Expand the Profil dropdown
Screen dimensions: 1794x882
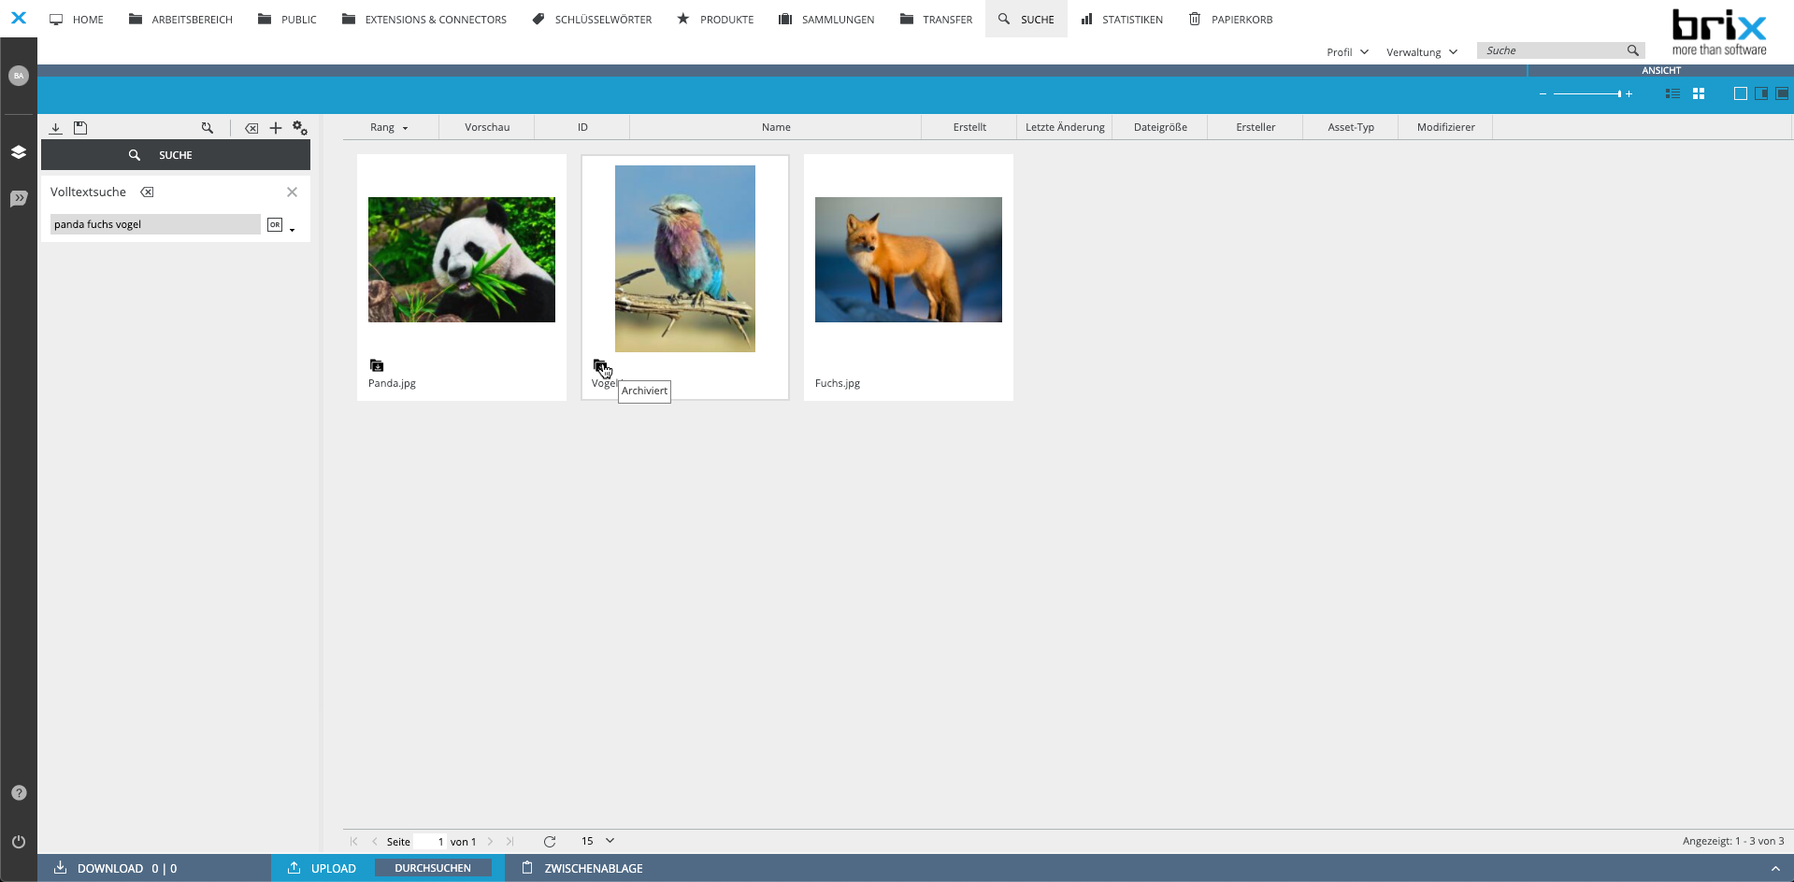coord(1347,52)
